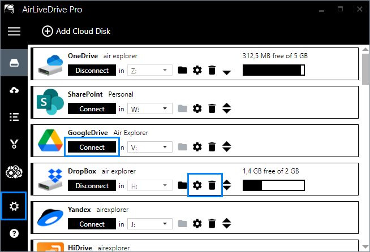Viewport: 370px width, 252px height.
Task: Click Add Cloud Disk
Action: click(76, 31)
